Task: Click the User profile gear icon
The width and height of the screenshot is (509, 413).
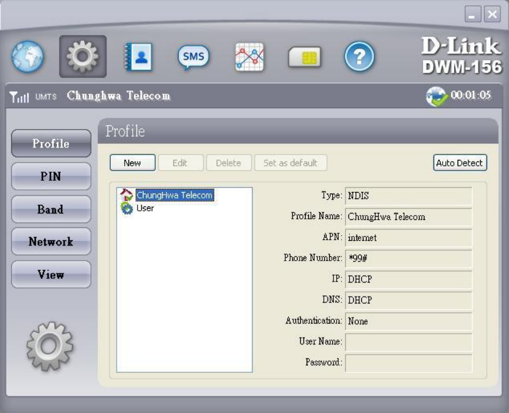Action: click(x=127, y=208)
